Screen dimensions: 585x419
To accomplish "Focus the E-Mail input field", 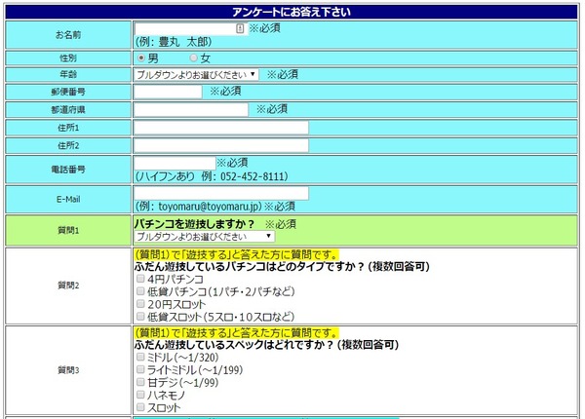I will click(221, 194).
